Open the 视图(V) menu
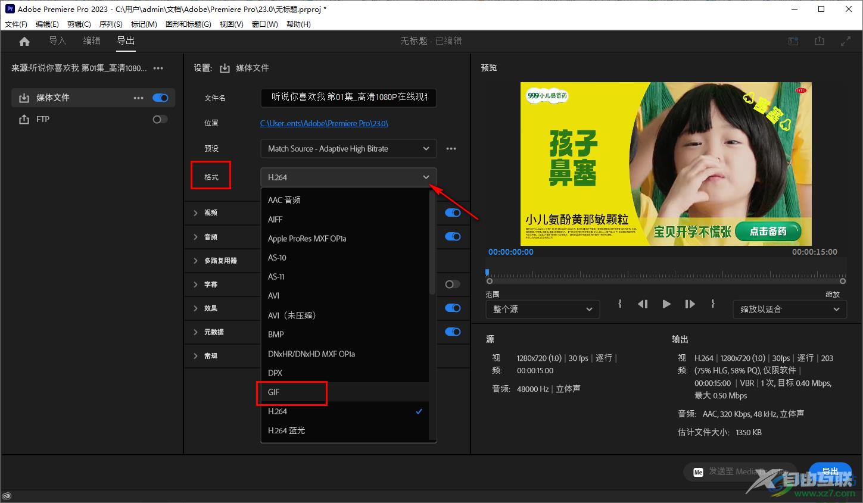Viewport: 863px width, 503px height. pos(231,24)
